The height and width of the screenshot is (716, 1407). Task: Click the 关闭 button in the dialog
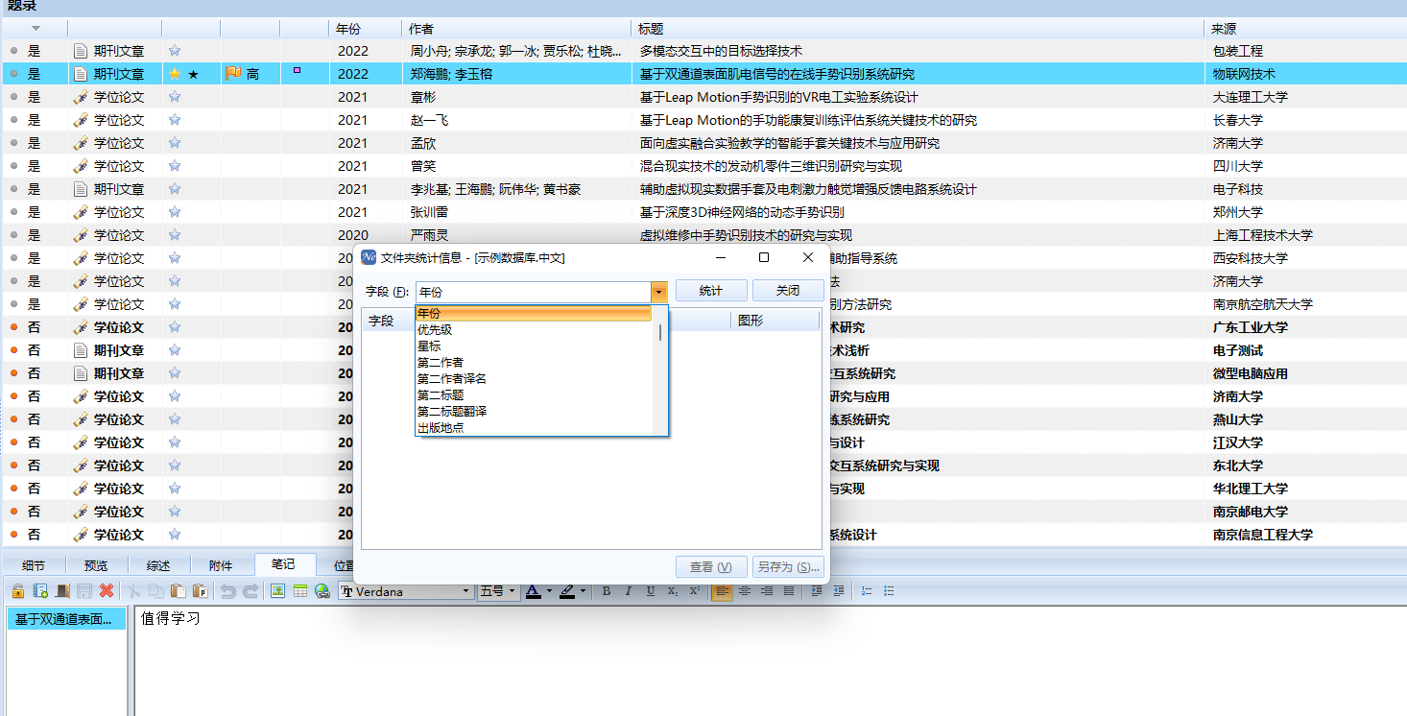tap(788, 291)
